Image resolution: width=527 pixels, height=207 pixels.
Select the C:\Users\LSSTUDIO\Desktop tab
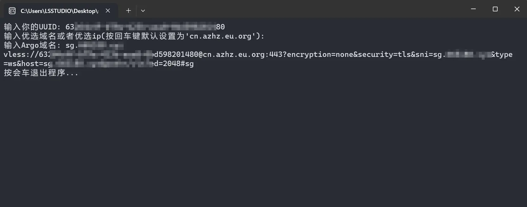(x=61, y=11)
